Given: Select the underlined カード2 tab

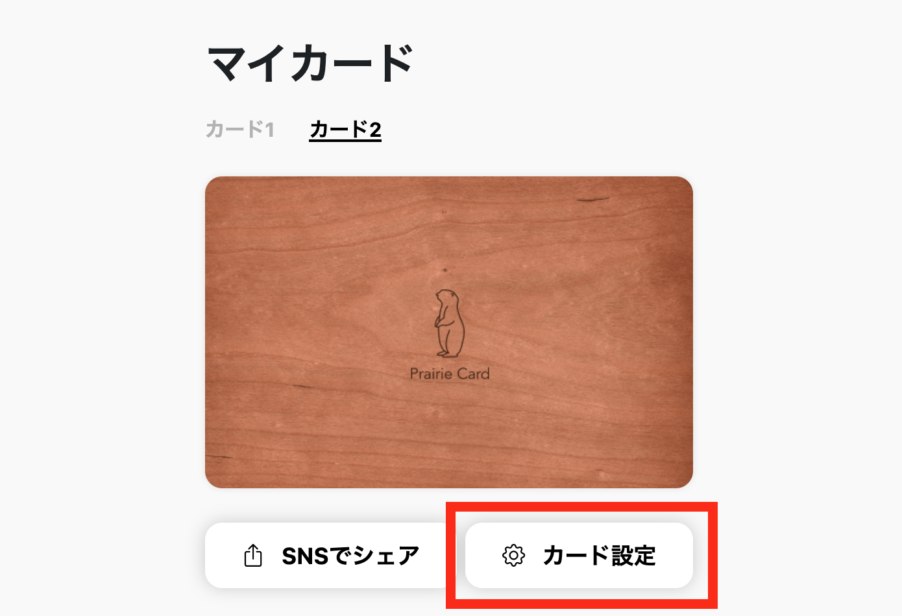Looking at the screenshot, I should point(345,130).
